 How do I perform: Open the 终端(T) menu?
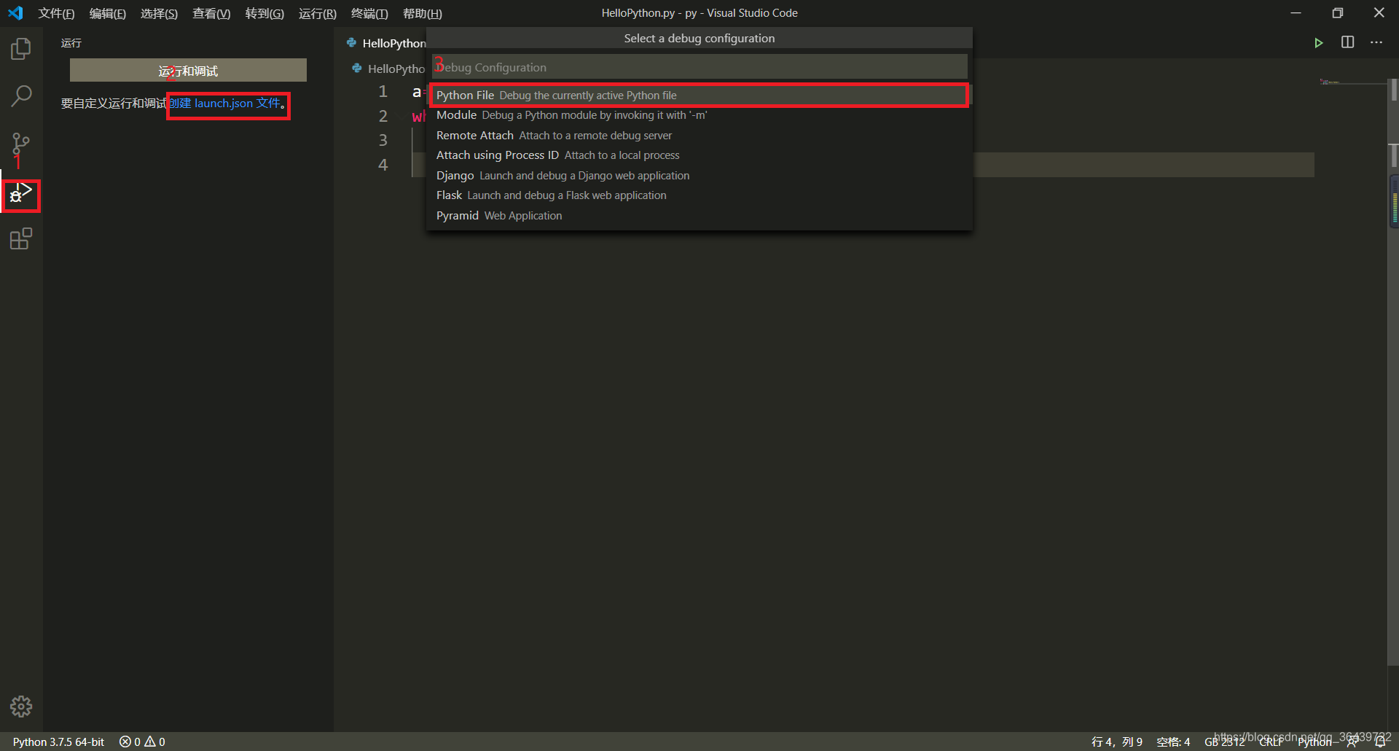369,13
